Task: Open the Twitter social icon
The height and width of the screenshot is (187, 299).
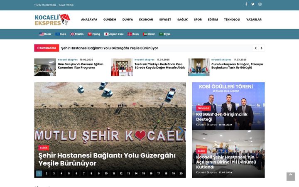Action: tap(253, 4)
